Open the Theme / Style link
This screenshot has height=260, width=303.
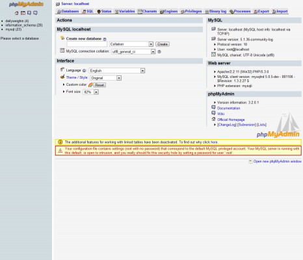pos(77,77)
